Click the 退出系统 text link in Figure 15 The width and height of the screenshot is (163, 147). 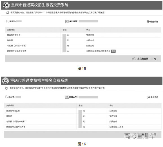(154, 22)
